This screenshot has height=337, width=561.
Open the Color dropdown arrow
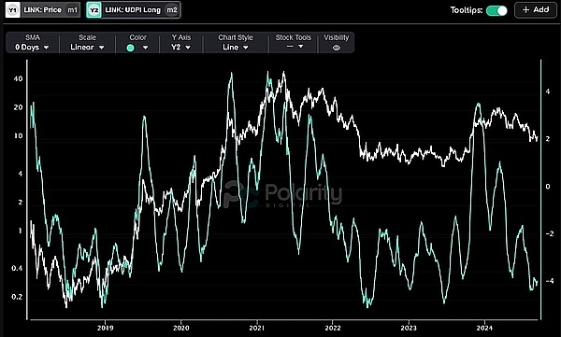(x=145, y=48)
